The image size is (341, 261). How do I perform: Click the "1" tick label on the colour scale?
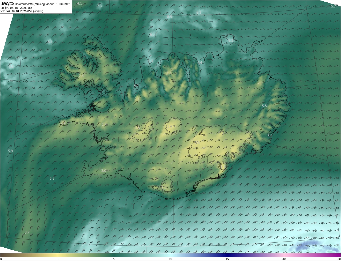(57, 259)
